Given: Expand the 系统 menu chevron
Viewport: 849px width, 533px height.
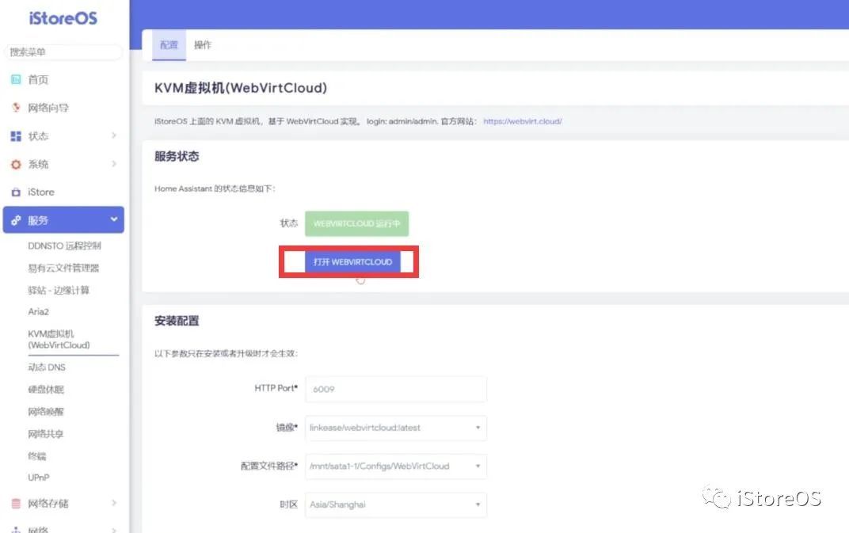Looking at the screenshot, I should [x=114, y=164].
